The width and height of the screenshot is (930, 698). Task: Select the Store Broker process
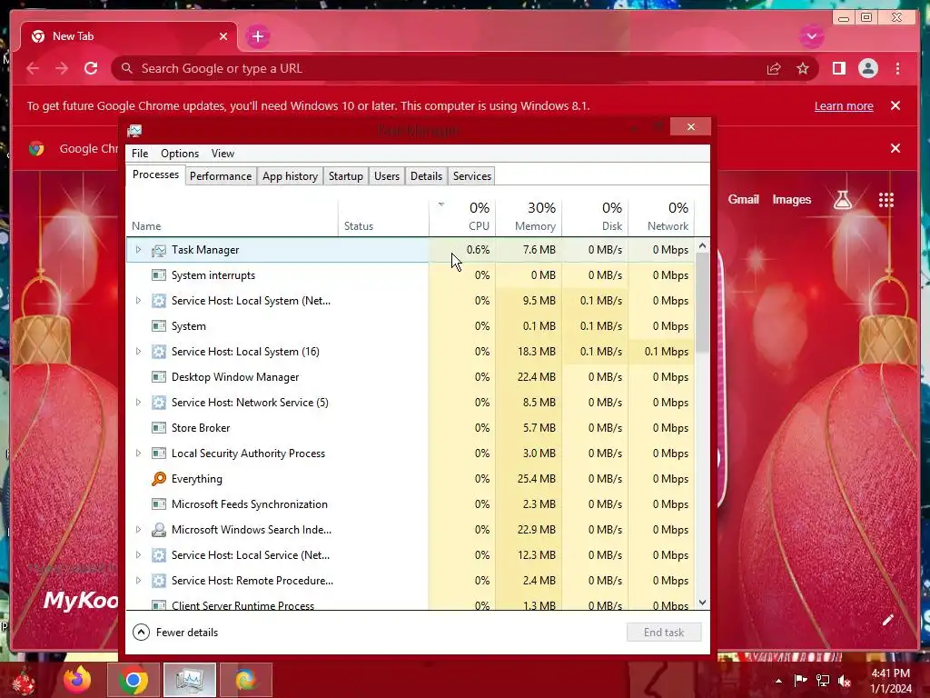(x=411, y=428)
